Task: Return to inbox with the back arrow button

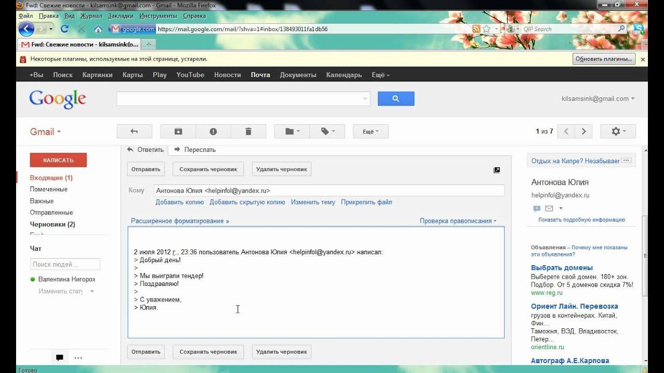Action: pyautogui.click(x=134, y=132)
